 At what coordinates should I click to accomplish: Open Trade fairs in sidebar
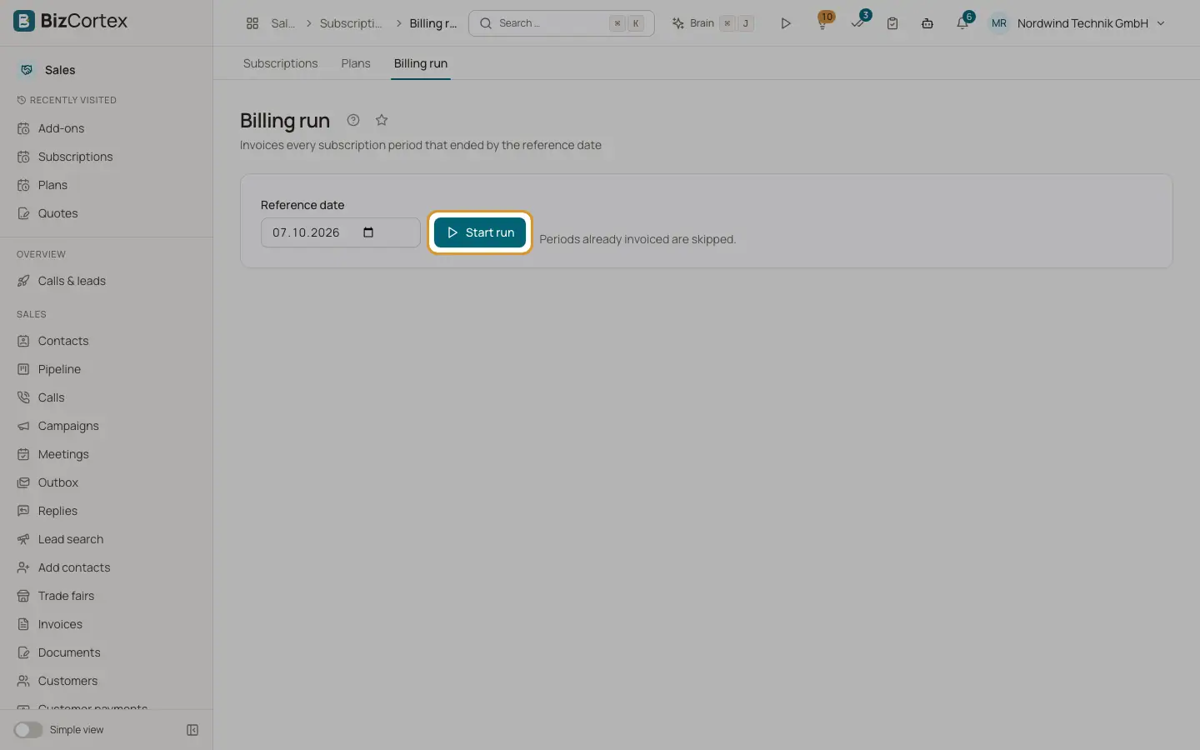[x=107, y=596]
